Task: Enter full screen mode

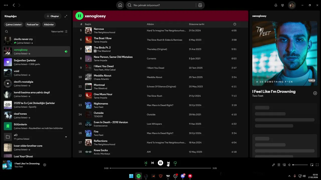Action: (317, 165)
